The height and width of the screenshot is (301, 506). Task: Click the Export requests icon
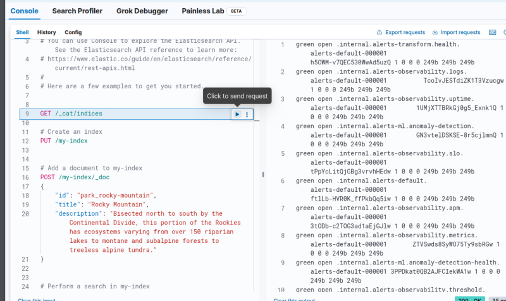[x=379, y=32]
